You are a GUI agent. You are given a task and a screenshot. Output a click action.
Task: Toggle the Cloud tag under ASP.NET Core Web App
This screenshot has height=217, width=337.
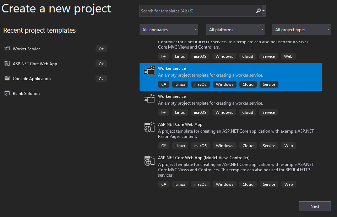pos(248,145)
